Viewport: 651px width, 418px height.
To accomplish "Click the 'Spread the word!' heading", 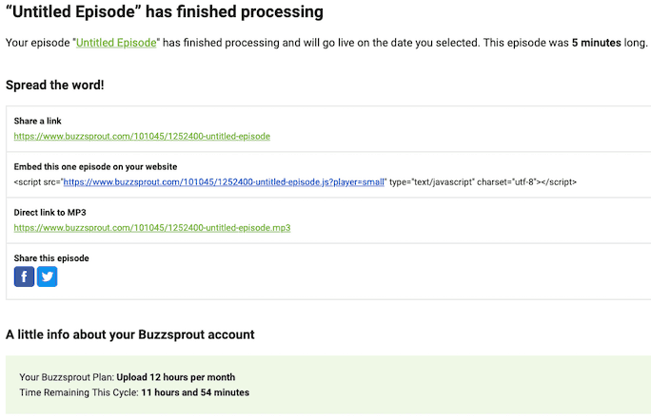I will pyautogui.click(x=55, y=85).
